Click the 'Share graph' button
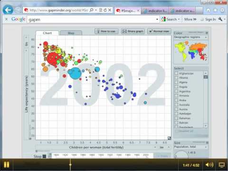 (133, 31)
